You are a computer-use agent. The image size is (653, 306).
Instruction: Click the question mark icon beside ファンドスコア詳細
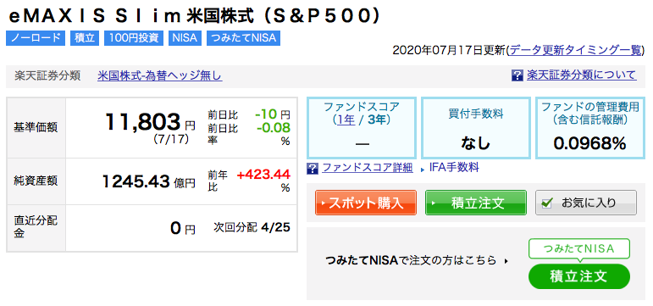point(313,169)
